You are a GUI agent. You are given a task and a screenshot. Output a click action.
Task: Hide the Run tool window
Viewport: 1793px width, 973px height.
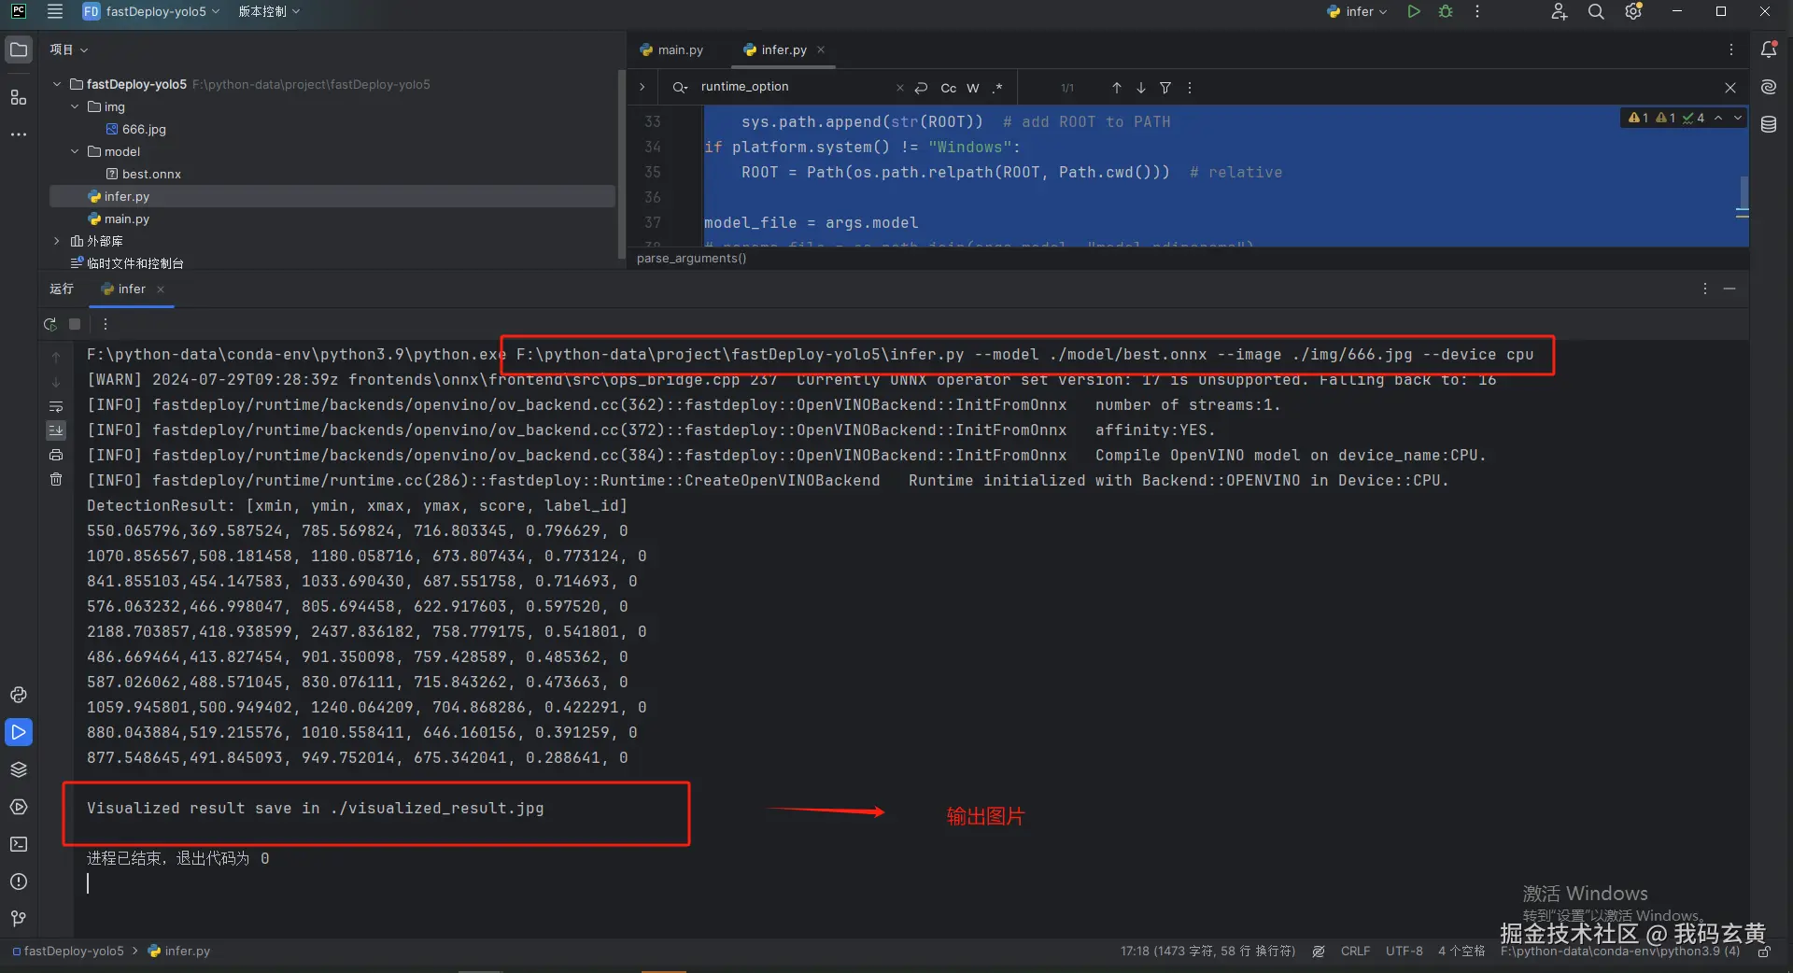pos(1729,289)
